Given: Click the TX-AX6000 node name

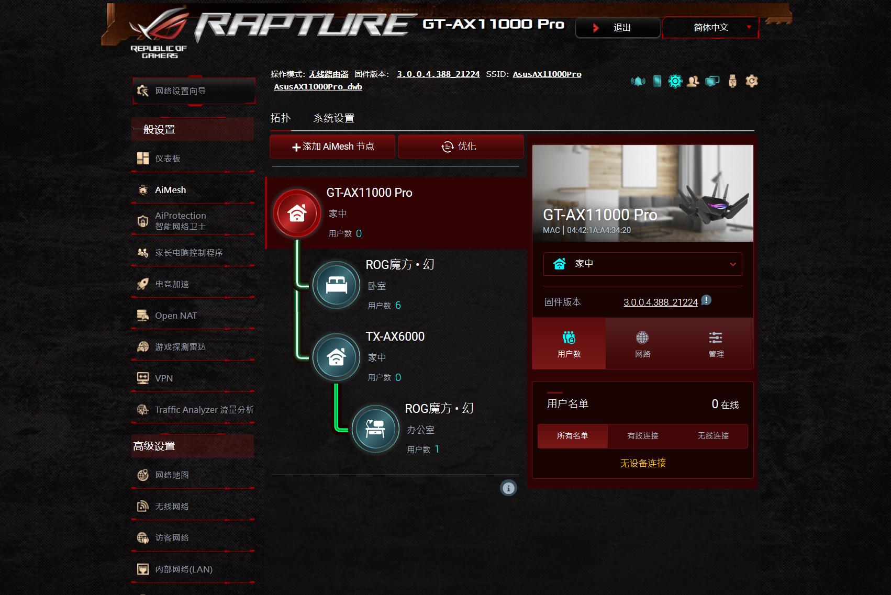Looking at the screenshot, I should click(x=395, y=336).
